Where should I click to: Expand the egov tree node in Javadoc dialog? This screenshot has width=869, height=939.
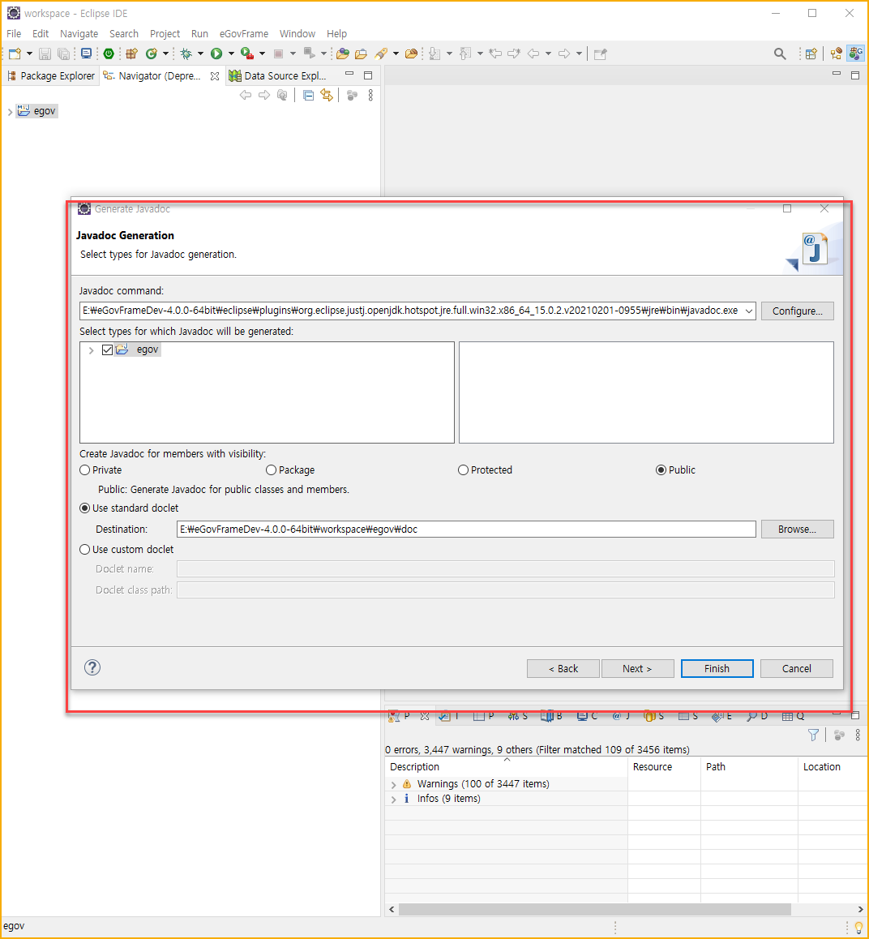click(x=91, y=350)
